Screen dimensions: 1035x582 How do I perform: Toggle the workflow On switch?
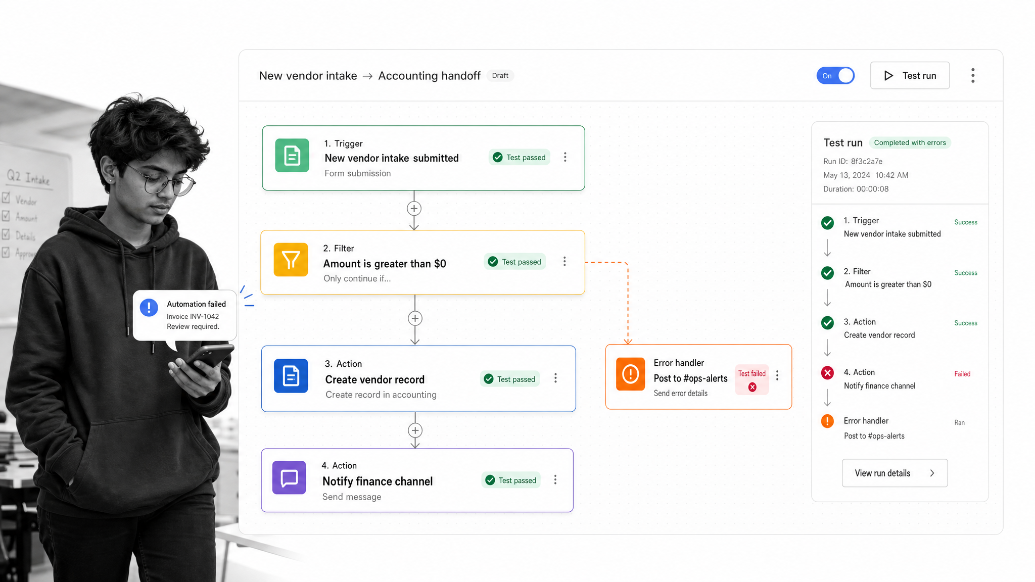[835, 76]
